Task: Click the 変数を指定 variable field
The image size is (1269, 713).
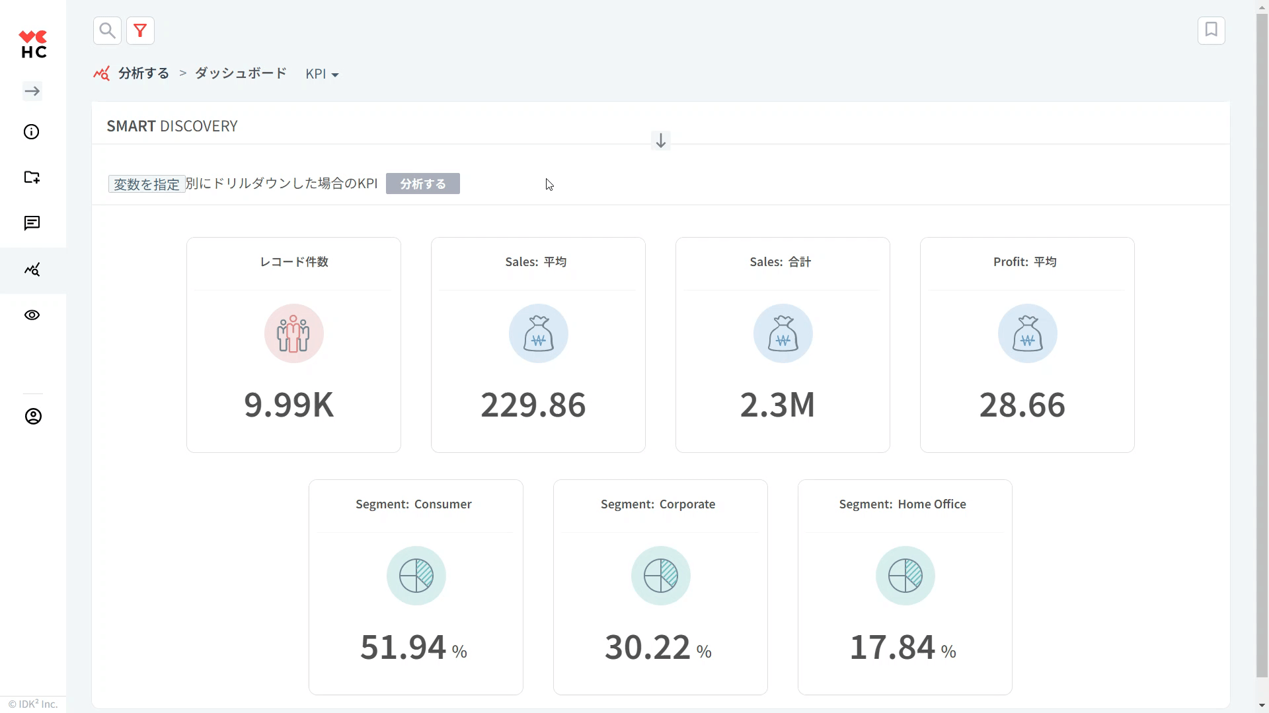Action: 147,184
